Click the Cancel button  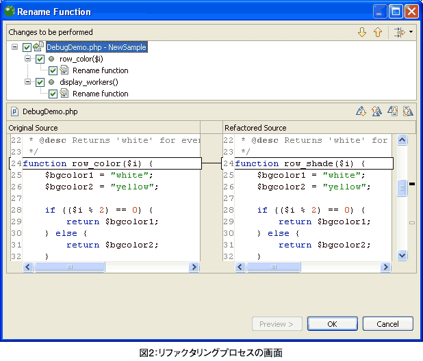point(387,324)
